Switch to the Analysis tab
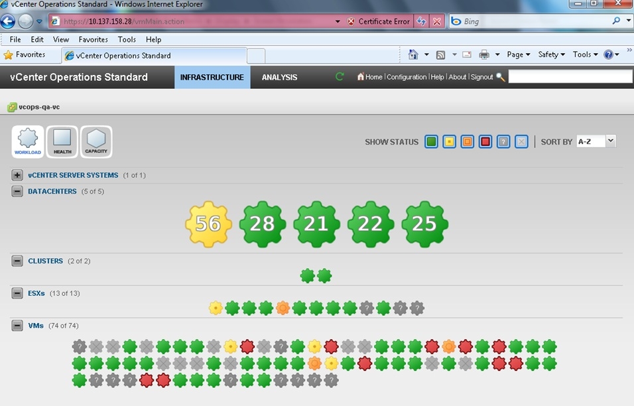Viewport: 634px width, 406px height. tap(279, 77)
